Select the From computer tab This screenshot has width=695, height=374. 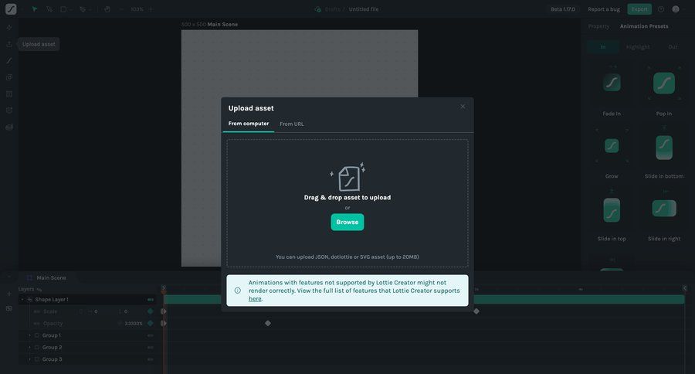249,124
